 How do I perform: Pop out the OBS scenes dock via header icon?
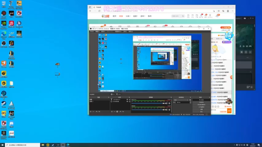coord(109,97)
